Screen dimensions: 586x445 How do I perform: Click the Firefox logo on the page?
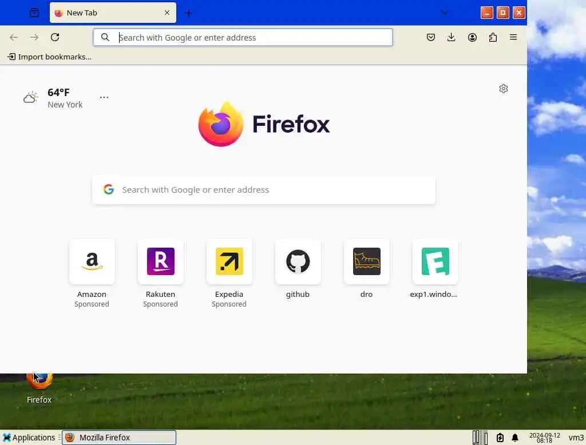tap(264, 124)
